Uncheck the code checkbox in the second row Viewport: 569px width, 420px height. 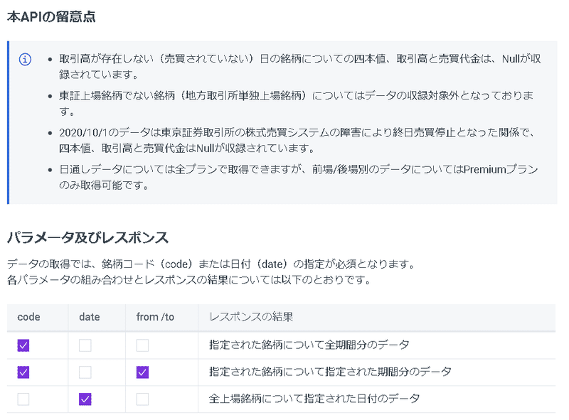[x=23, y=372]
